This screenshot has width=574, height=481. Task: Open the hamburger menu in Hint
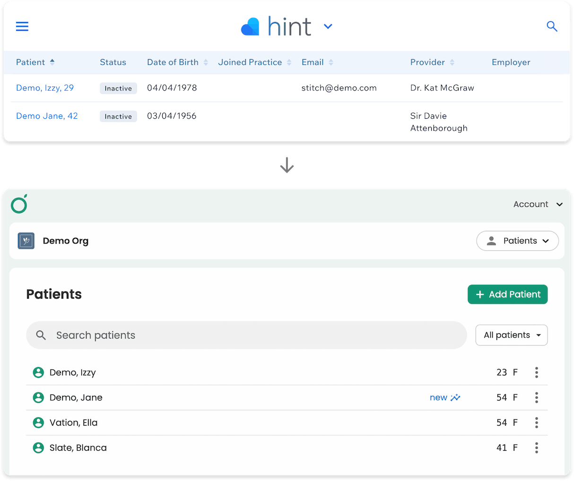22,26
